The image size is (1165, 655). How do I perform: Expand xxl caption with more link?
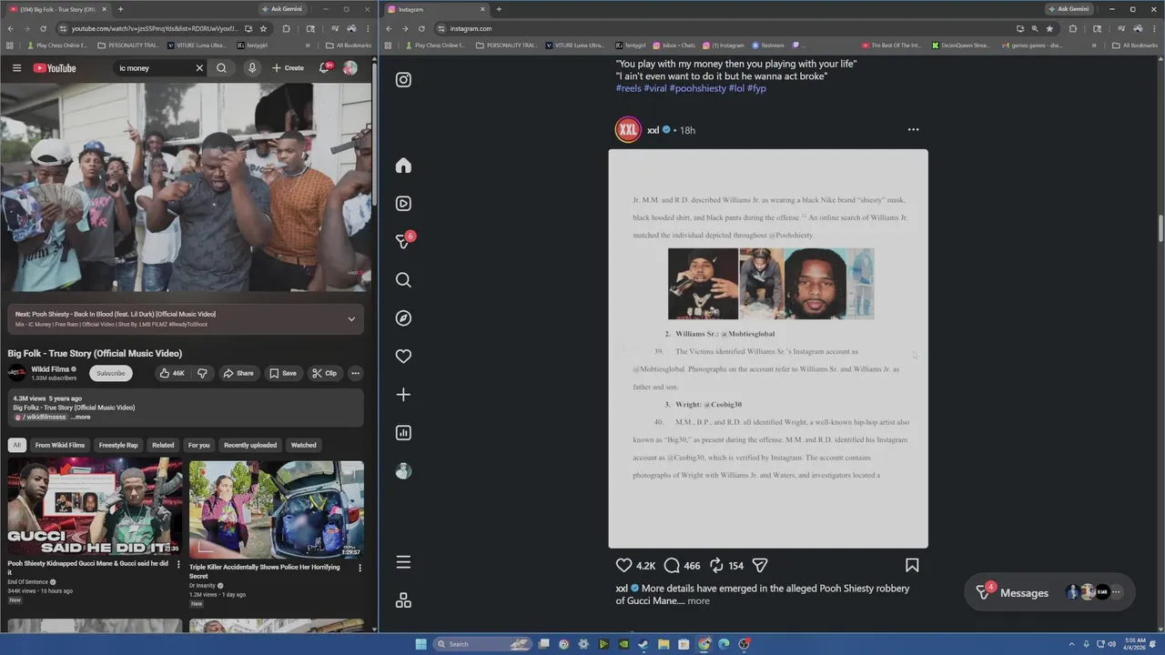pos(698,601)
